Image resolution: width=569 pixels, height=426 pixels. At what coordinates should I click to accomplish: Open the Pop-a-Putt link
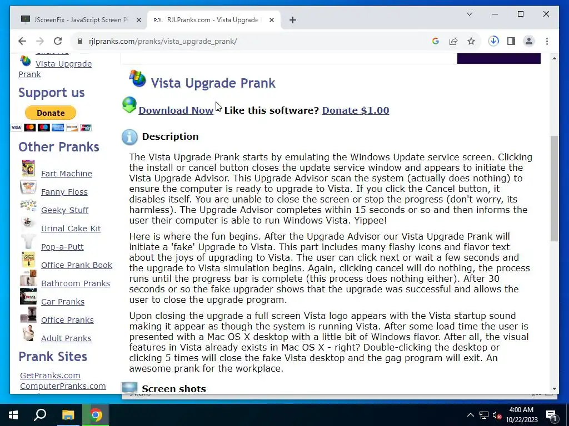click(x=62, y=247)
